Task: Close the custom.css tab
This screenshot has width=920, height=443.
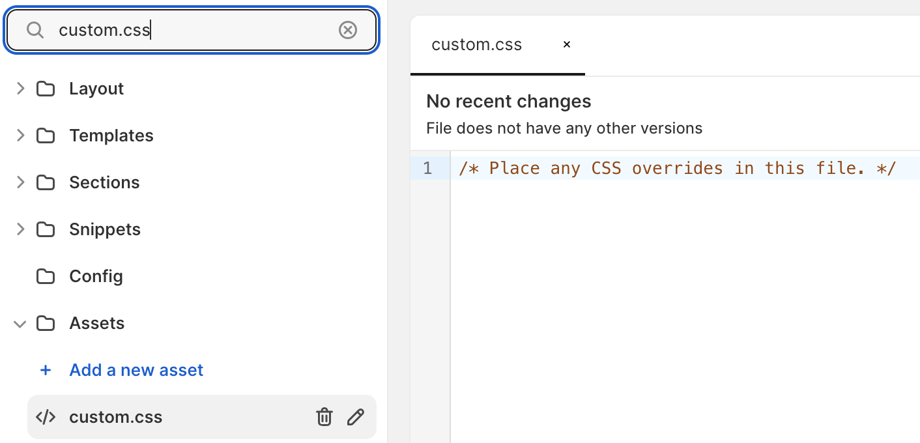Action: [567, 44]
